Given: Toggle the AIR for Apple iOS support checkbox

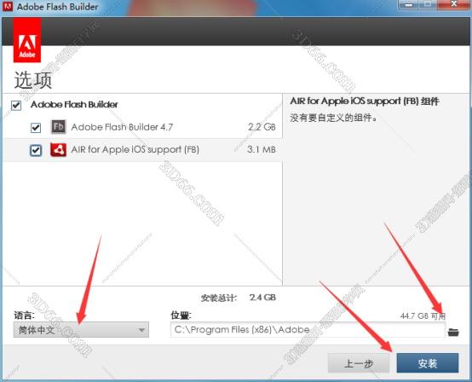Looking at the screenshot, I should pos(36,150).
